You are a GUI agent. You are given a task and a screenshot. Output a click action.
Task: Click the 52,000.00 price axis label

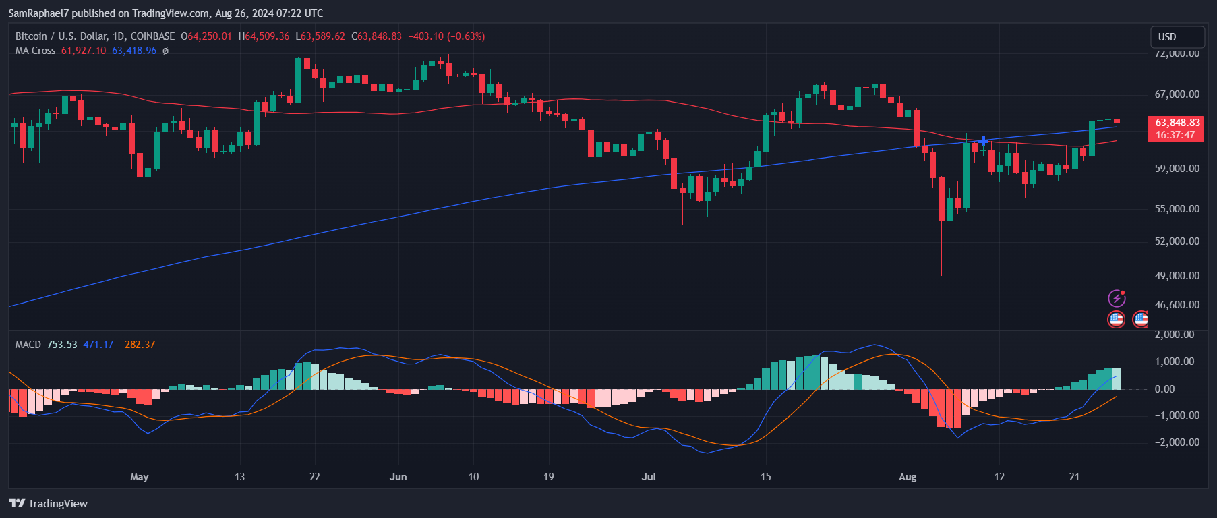tap(1177, 241)
